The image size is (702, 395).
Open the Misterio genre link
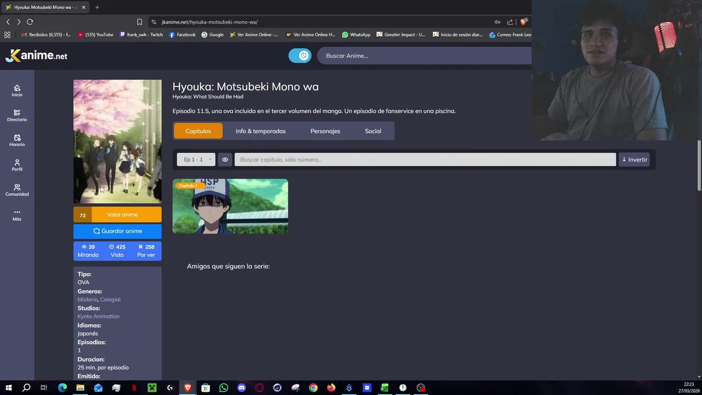tap(87, 300)
